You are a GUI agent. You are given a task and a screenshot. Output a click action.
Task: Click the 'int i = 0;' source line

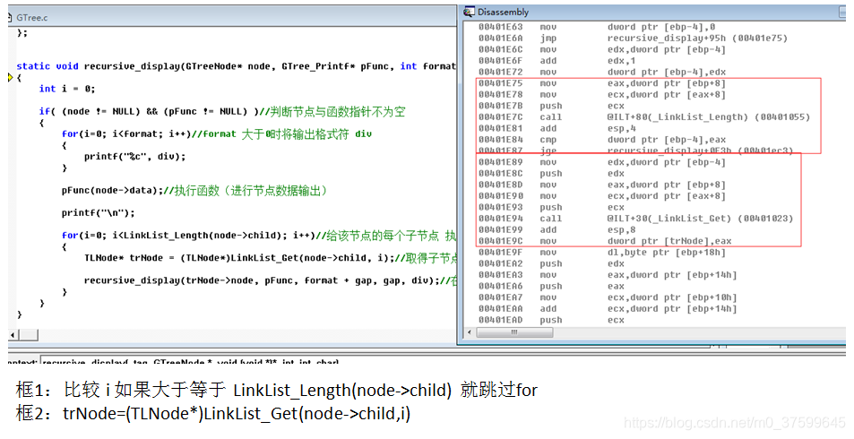[x=67, y=89]
